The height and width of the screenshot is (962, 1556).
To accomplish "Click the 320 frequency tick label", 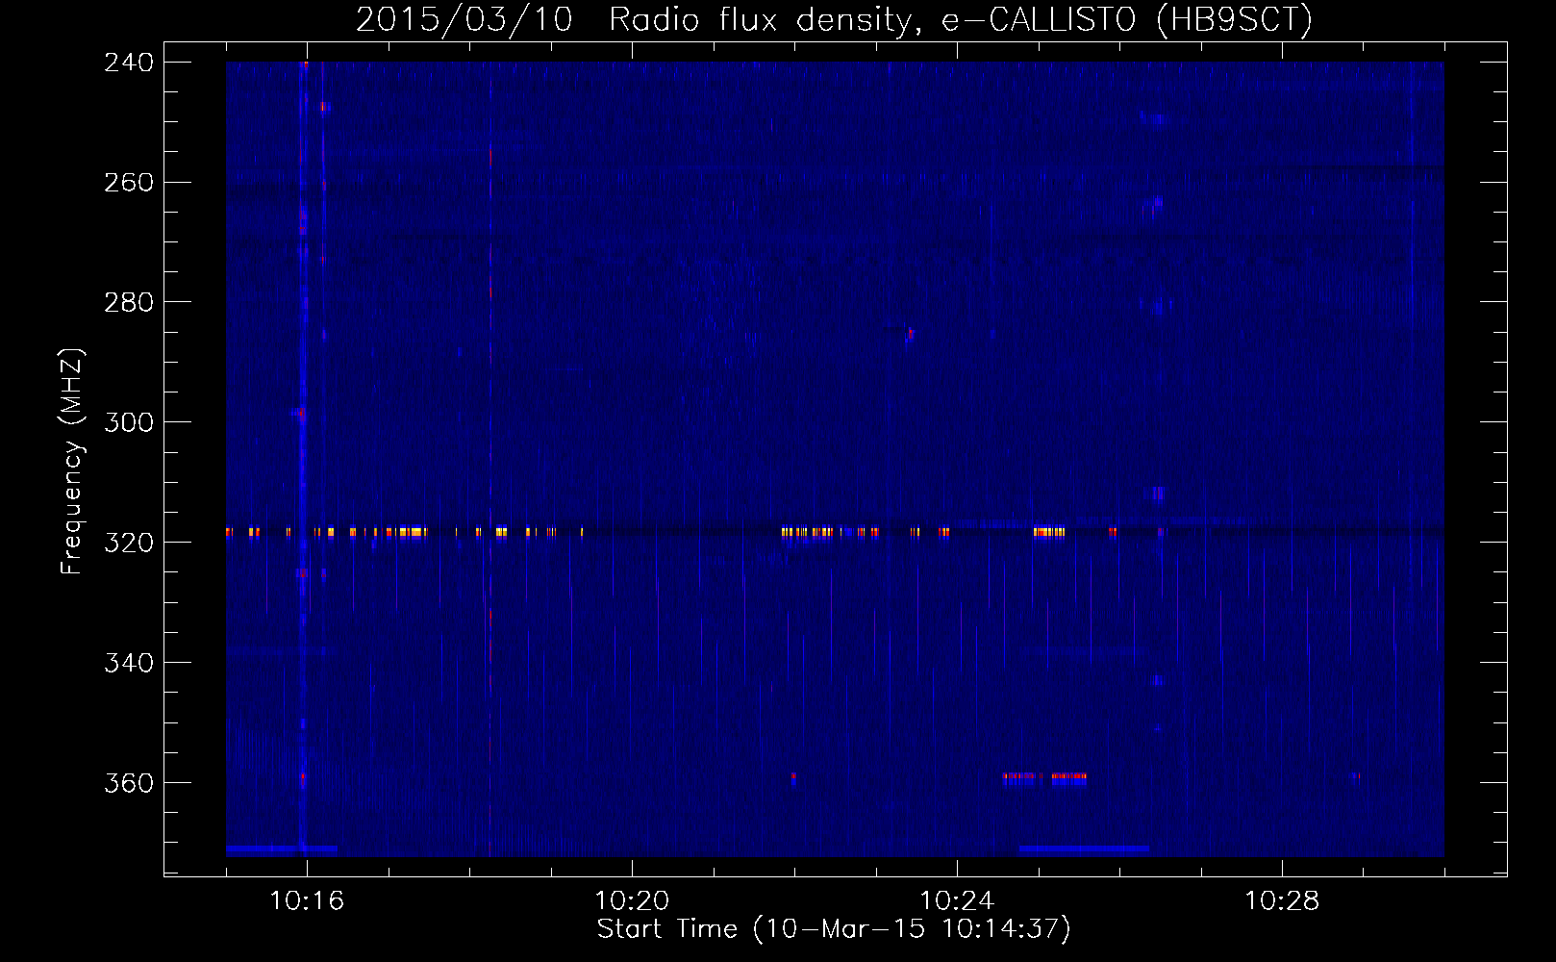I will [129, 543].
